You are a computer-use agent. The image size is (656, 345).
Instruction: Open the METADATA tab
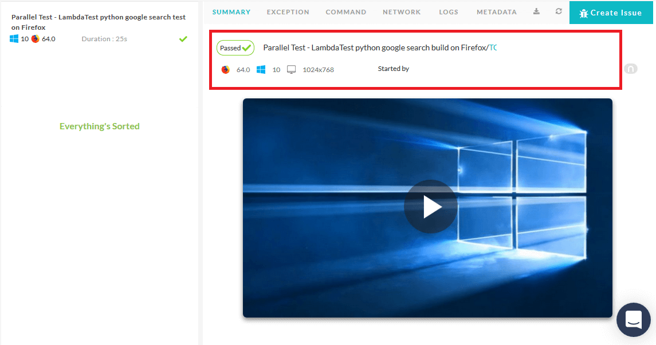pos(496,11)
